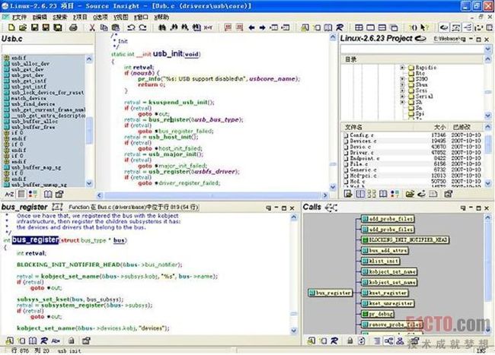This screenshot has height=355, width=495.
Task: Expand the Sh folder node
Action: coord(402,102)
